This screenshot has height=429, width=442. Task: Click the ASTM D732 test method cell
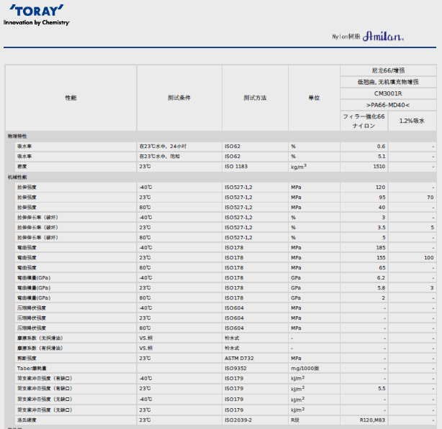point(238,358)
